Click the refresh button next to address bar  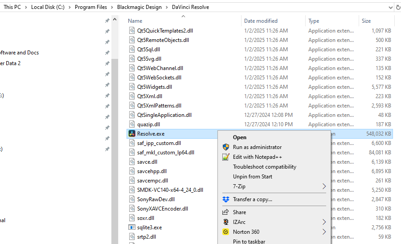click(398, 8)
